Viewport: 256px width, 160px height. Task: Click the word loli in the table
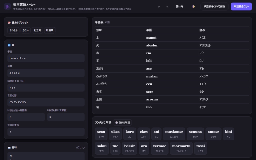[x=149, y=61]
